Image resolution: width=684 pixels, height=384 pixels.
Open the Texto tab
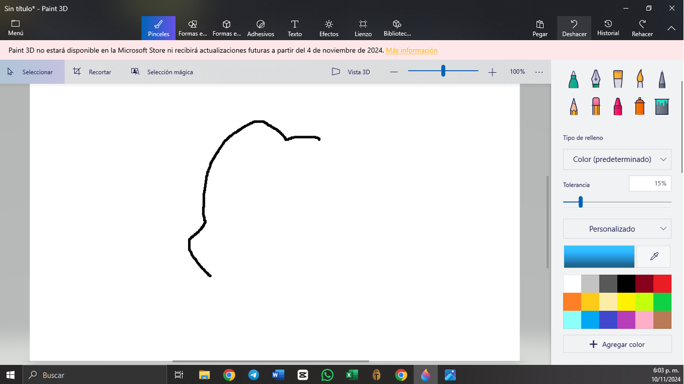click(294, 28)
